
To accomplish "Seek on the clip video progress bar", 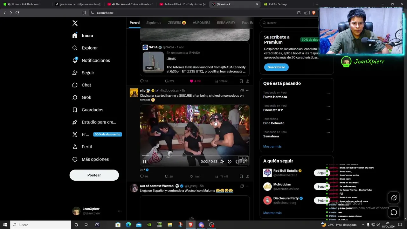I will [195, 155].
